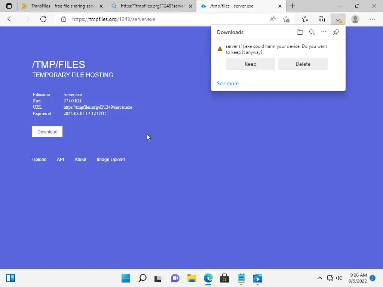Close the /tmp/files - server.exe tab

pyautogui.click(x=280, y=6)
